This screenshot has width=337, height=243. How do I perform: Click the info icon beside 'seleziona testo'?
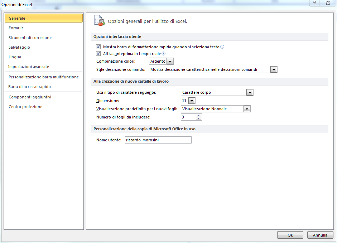(x=222, y=47)
